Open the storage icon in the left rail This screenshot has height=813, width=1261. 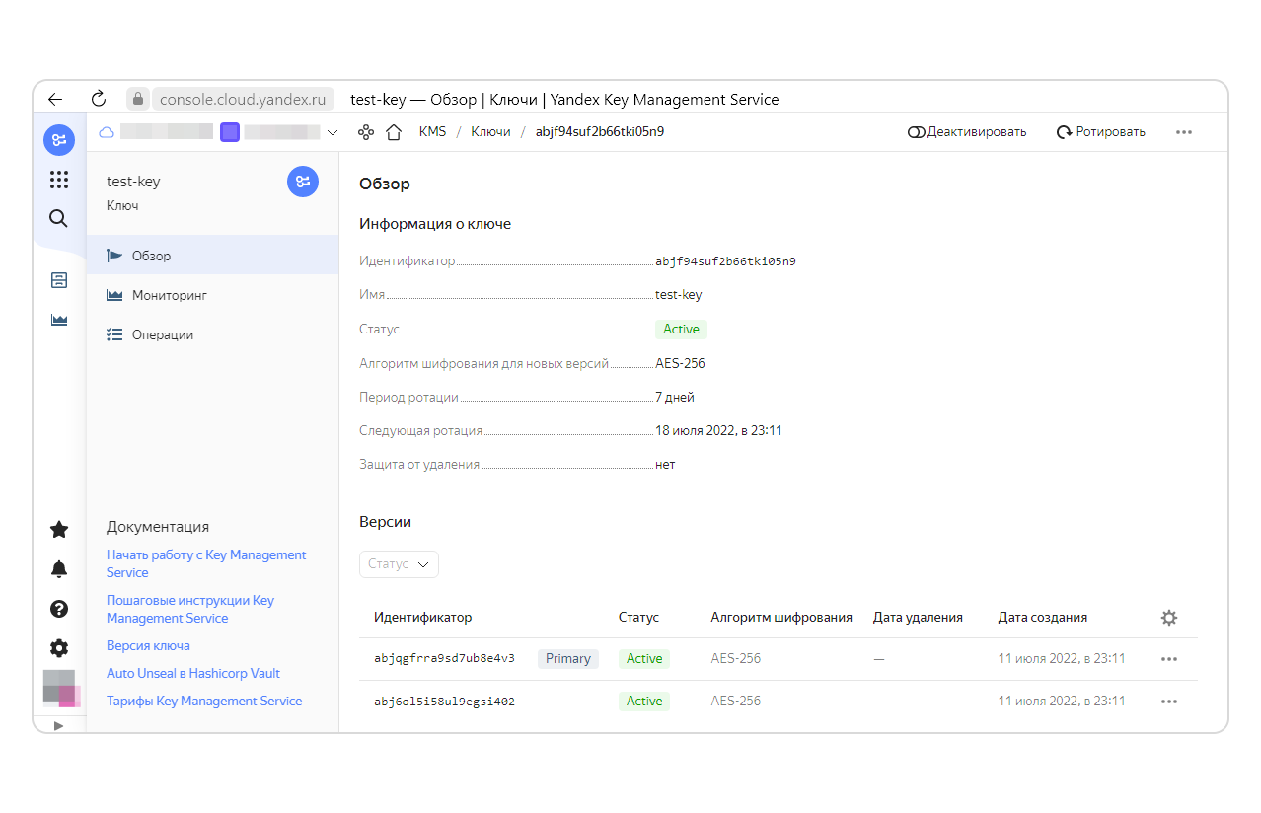(x=59, y=280)
